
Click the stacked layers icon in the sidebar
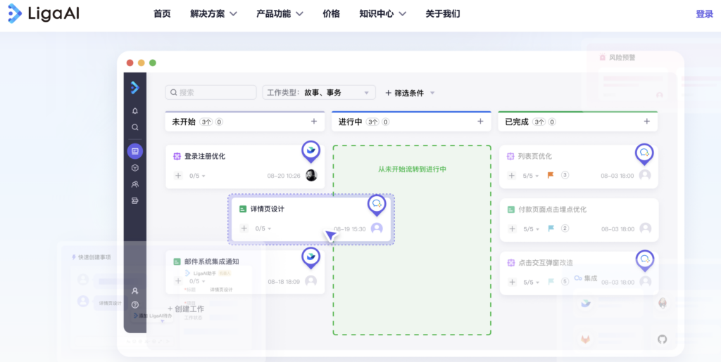tap(134, 200)
